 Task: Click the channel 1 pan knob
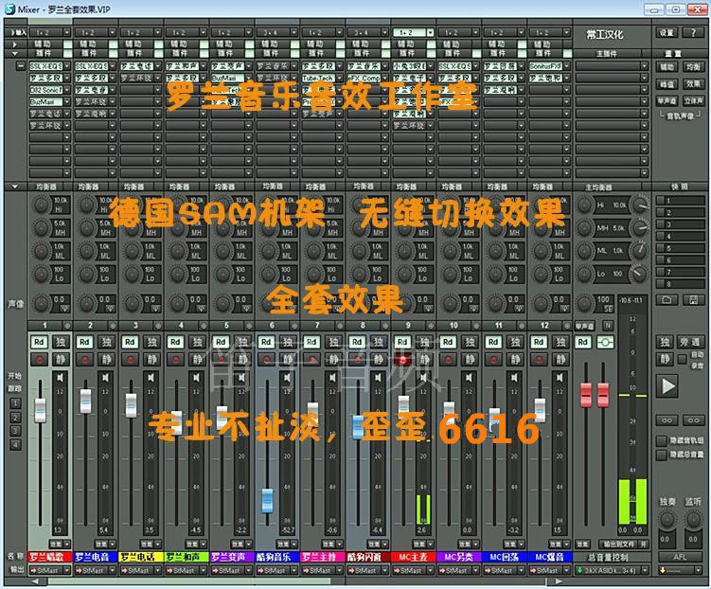click(x=41, y=302)
